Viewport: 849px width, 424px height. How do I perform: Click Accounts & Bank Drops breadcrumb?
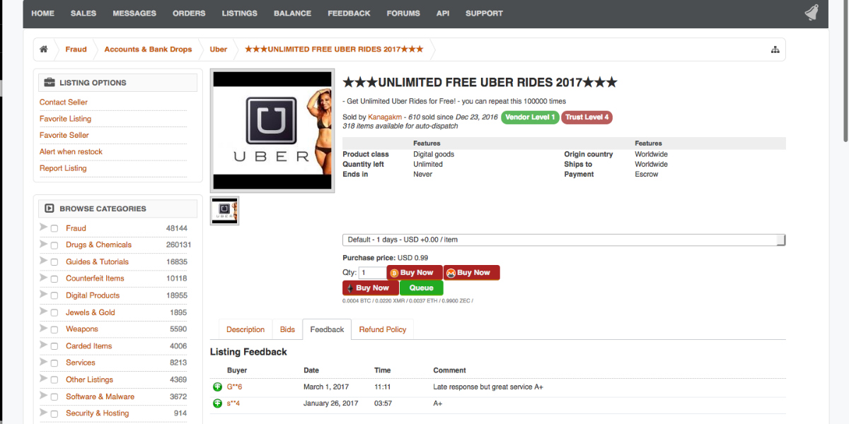pyautogui.click(x=148, y=49)
